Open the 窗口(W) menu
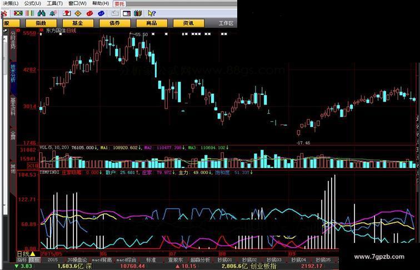Image resolution: width=420 pixels, height=270 pixels. tap(77, 3)
